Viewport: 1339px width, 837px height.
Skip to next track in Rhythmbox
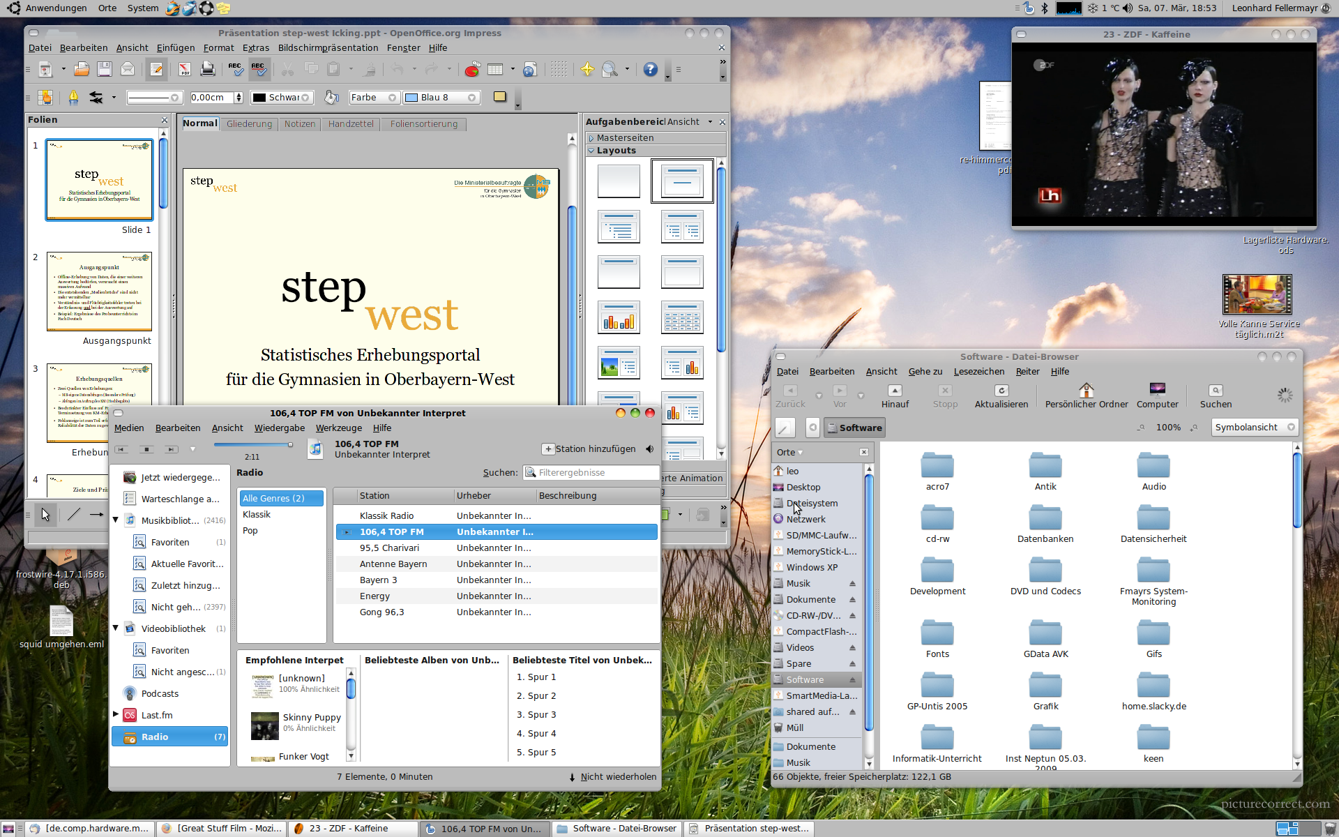(x=172, y=449)
